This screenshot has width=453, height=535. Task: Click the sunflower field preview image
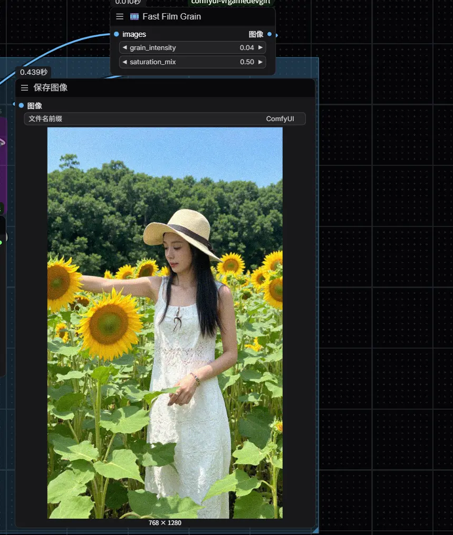(165, 322)
